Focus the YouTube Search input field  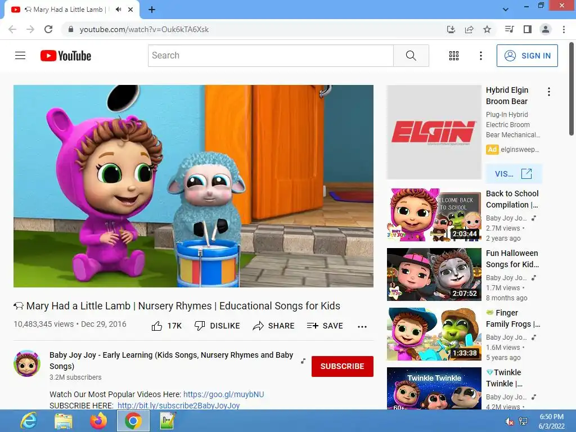271,56
